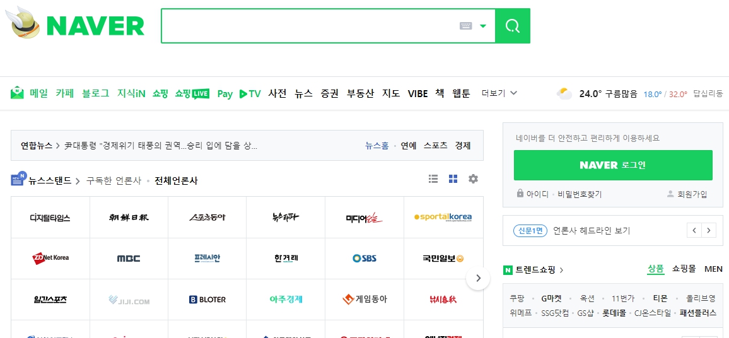This screenshot has height=338, width=729.
Task: Select 전체언론사 tab
Action: point(176,180)
